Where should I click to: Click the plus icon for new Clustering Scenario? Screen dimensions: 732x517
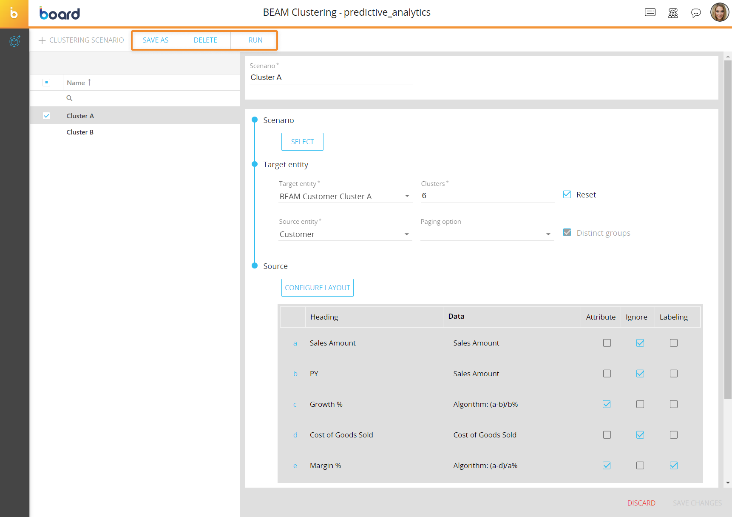coord(42,40)
